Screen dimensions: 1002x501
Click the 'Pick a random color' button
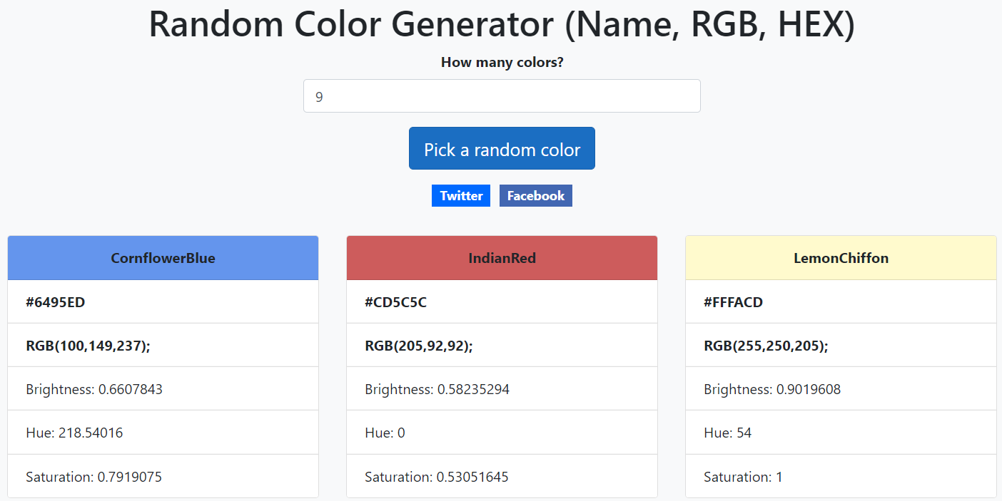pos(502,148)
